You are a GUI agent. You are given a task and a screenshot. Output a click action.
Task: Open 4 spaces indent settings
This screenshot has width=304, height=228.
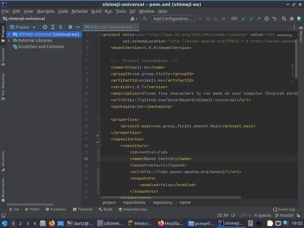click(x=263, y=216)
